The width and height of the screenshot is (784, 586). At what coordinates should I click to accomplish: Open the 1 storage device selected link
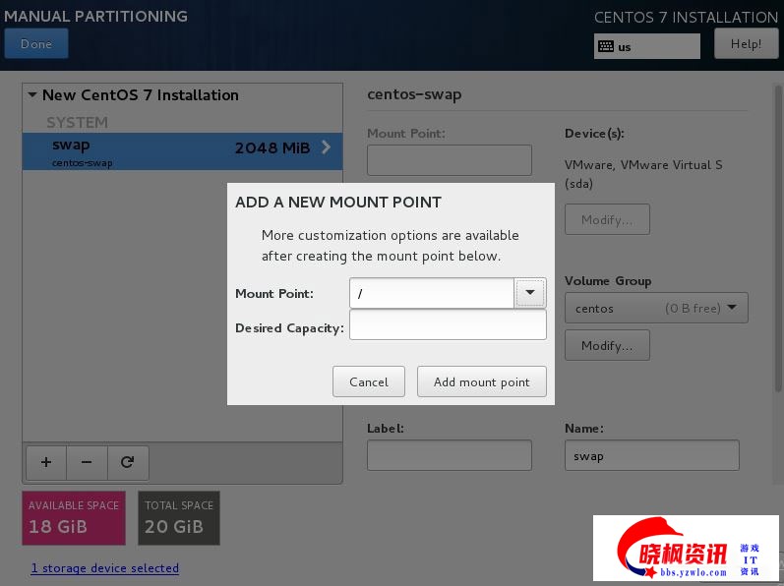coord(105,568)
